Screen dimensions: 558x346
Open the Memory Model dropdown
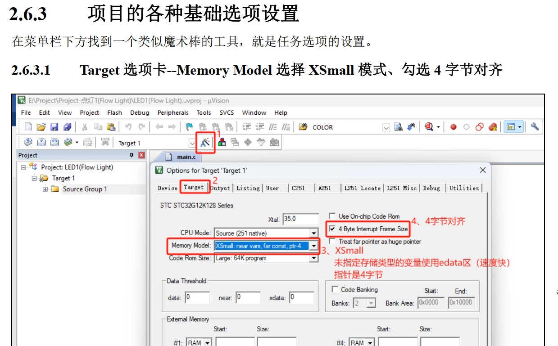pos(314,245)
